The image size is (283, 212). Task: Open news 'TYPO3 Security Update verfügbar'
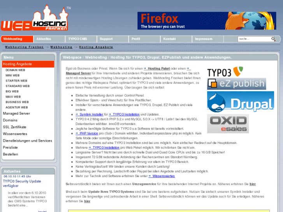click(x=22, y=183)
